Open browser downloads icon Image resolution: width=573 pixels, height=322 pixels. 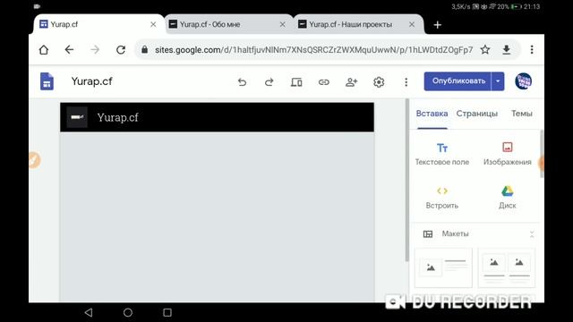[506, 50]
